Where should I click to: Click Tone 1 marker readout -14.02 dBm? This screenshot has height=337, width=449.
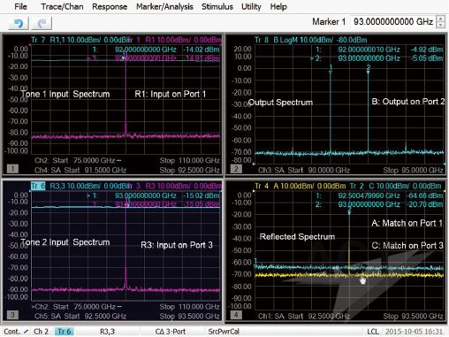pyautogui.click(x=202, y=50)
